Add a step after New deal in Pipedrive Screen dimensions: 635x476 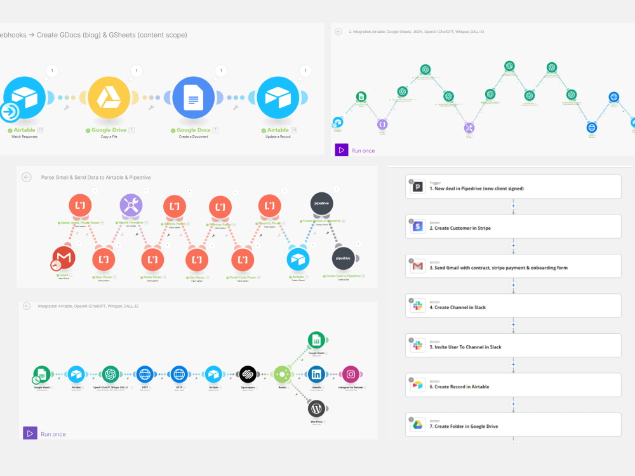513,206
